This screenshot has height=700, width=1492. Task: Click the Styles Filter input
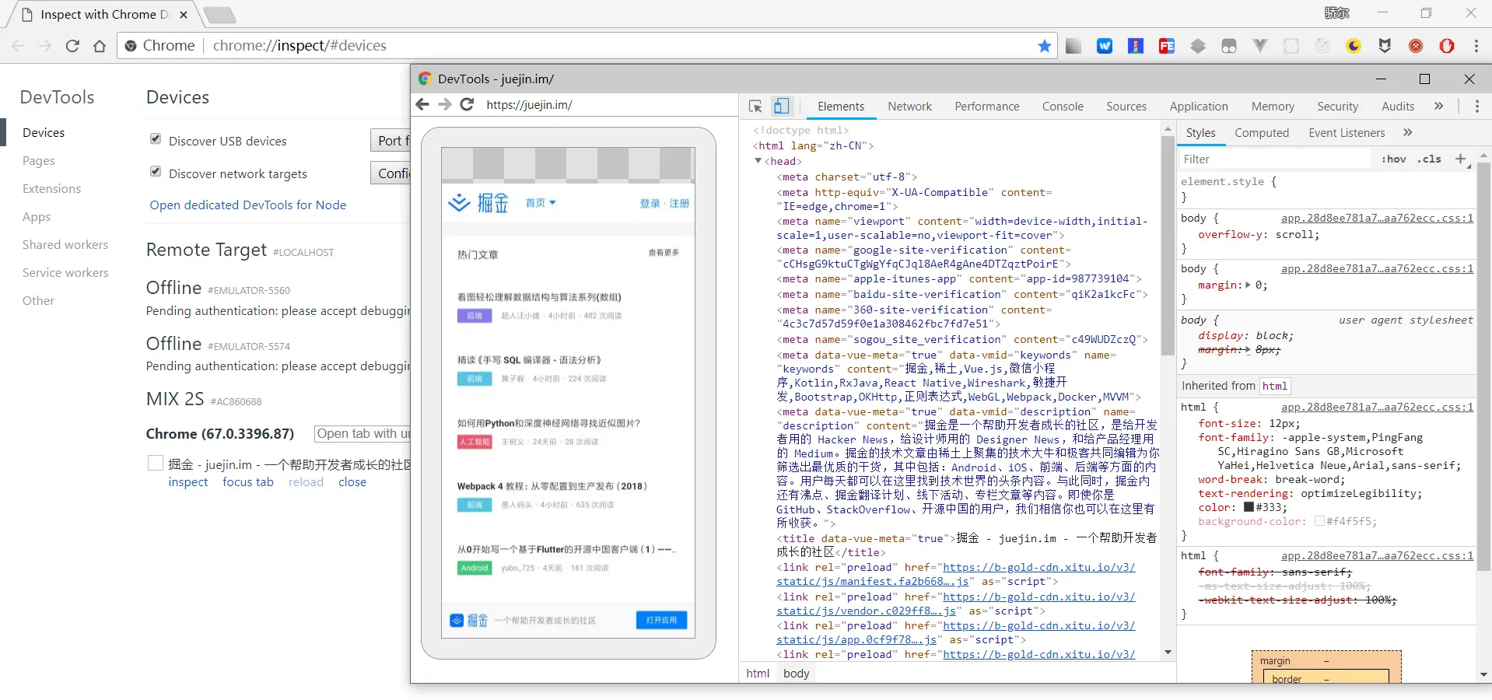[x=1276, y=159]
